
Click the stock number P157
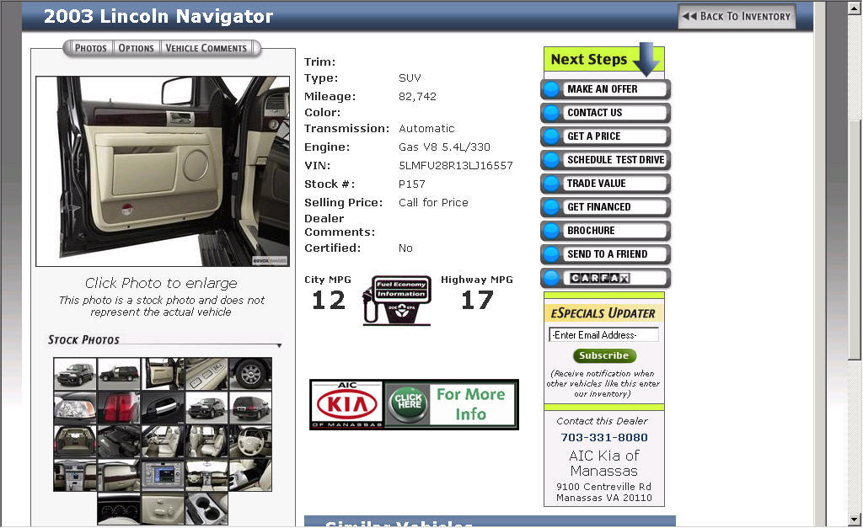coord(411,184)
